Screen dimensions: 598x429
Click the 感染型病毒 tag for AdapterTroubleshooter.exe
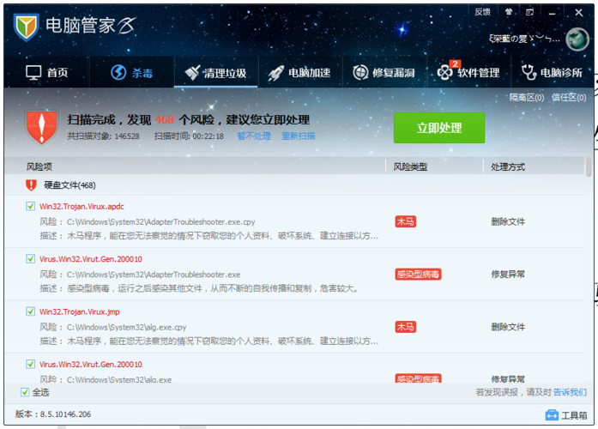pyautogui.click(x=418, y=275)
